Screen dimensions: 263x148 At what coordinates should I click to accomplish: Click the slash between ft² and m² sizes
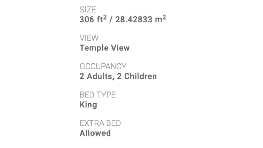click(111, 20)
